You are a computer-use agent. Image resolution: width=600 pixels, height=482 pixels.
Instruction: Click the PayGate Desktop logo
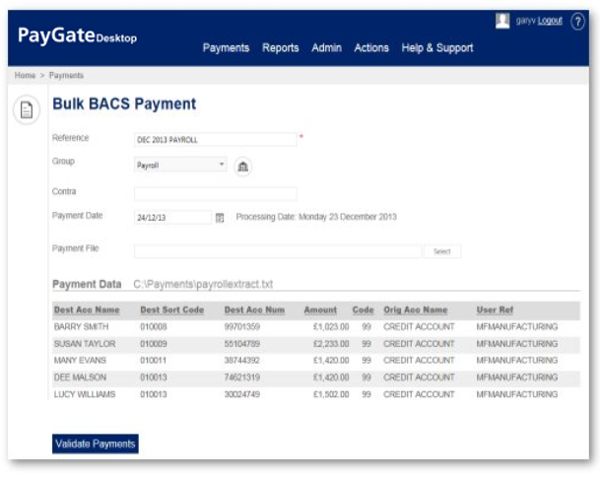pos(77,35)
